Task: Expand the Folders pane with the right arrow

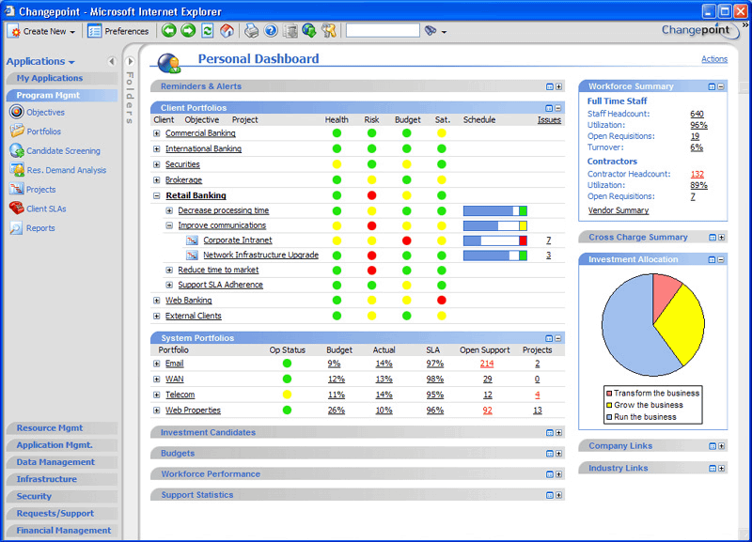Action: point(130,61)
